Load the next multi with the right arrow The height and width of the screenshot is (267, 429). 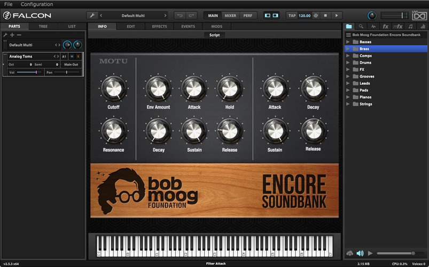click(x=165, y=15)
